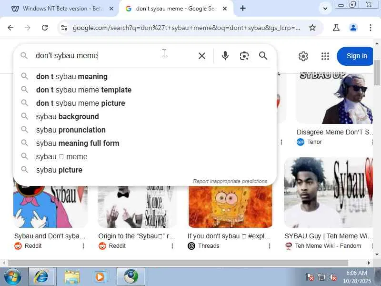Click the Threads source icon
Image resolution: width=381 pixels, height=286 pixels.
click(191, 246)
